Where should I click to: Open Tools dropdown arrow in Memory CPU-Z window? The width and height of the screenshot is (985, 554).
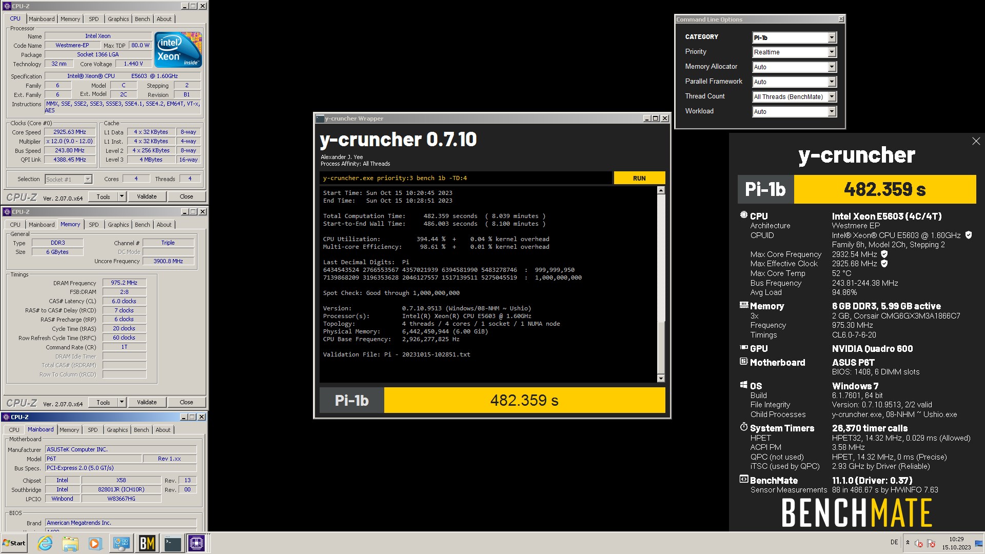click(122, 402)
